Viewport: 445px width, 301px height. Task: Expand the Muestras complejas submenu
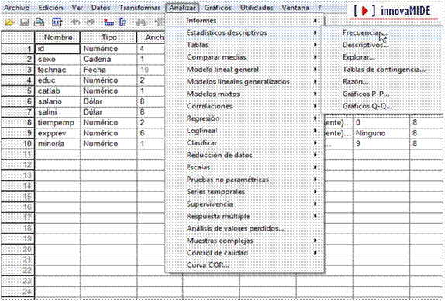245,241
